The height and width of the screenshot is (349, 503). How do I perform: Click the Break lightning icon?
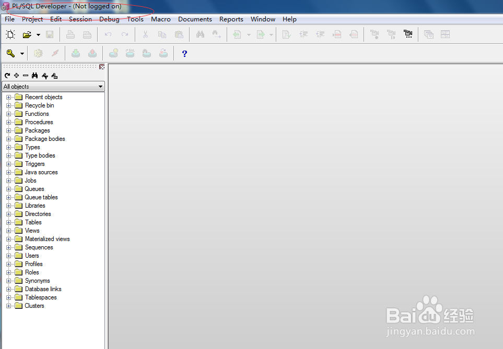[55, 53]
